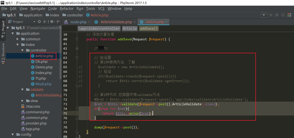Select Index.php in the project tree

coord(41,73)
